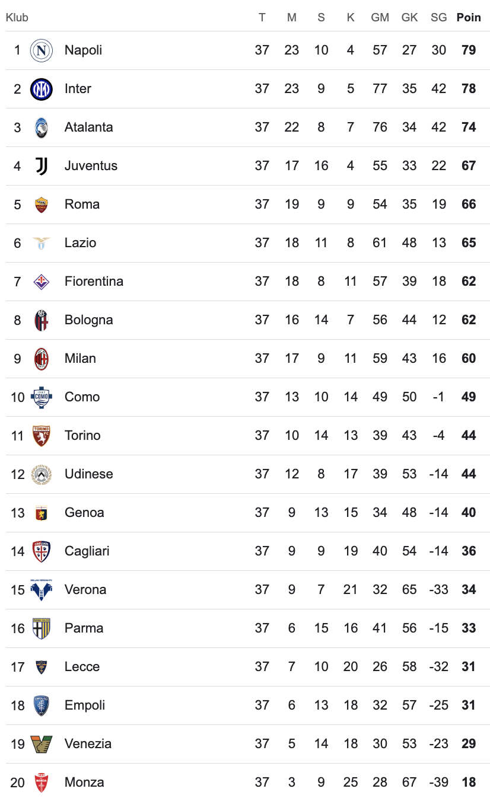This screenshot has width=490, height=811.
Task: Click the Inter club logo
Action: [42, 89]
